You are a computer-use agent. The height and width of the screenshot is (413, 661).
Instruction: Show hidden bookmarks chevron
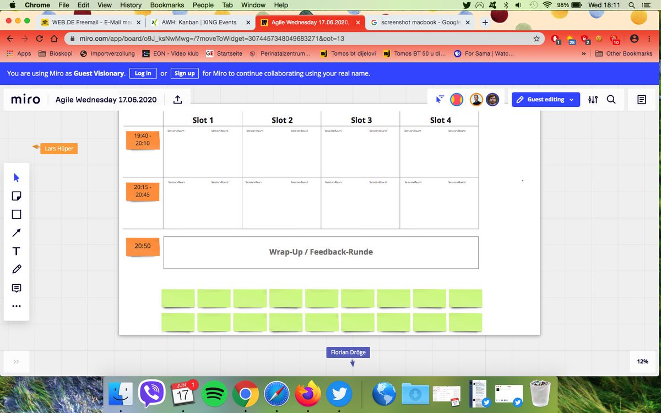(583, 53)
